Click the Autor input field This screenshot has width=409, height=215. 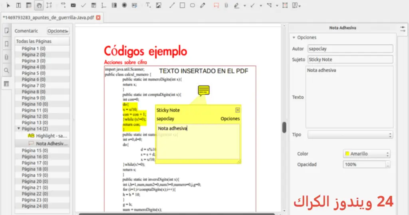(x=350, y=49)
